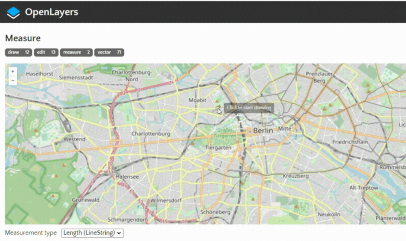Select the 'measure' tag badge
Screen dimensions: 406x241
tap(76, 52)
